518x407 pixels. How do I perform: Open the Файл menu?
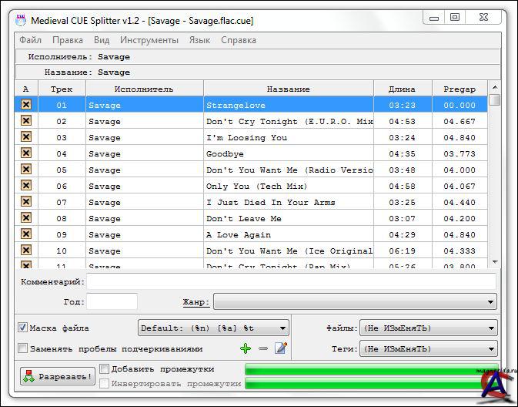(30, 40)
